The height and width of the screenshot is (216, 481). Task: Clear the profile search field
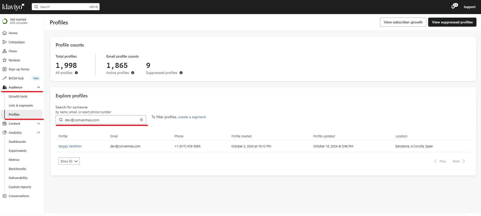tap(141, 120)
